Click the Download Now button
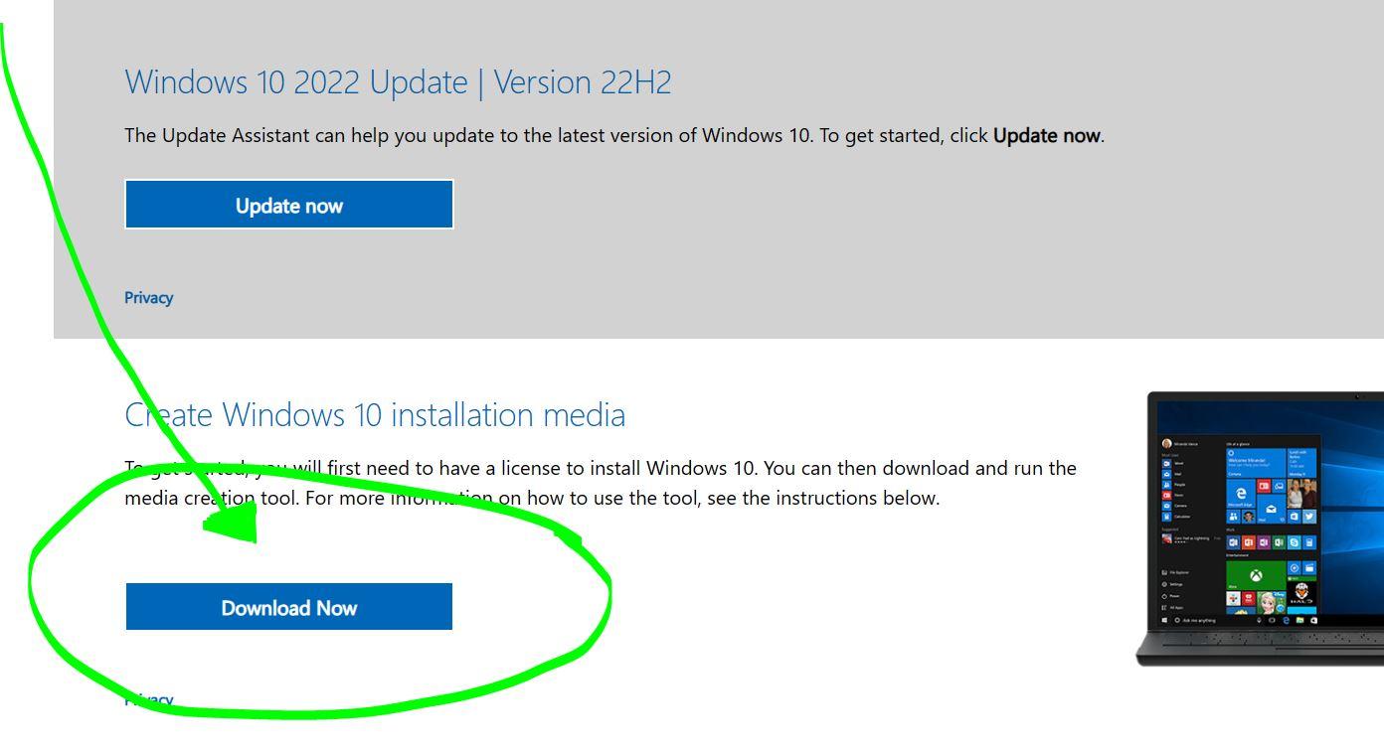The image size is (1384, 753). [x=289, y=606]
